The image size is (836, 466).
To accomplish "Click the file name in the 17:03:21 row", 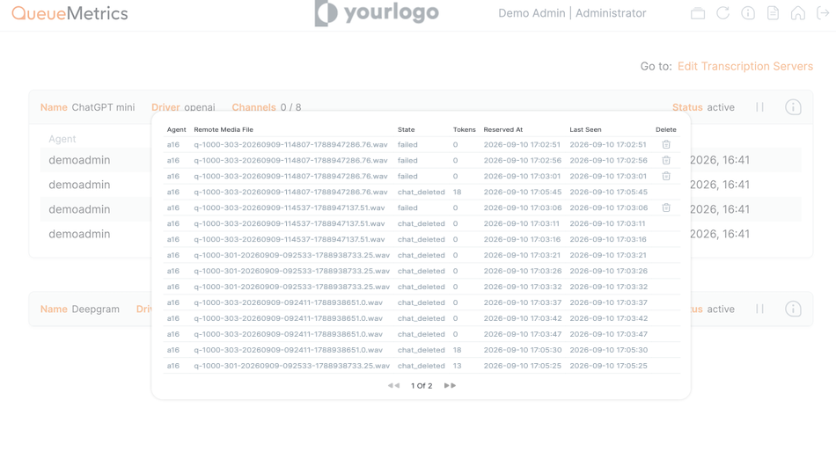I will coord(291,255).
